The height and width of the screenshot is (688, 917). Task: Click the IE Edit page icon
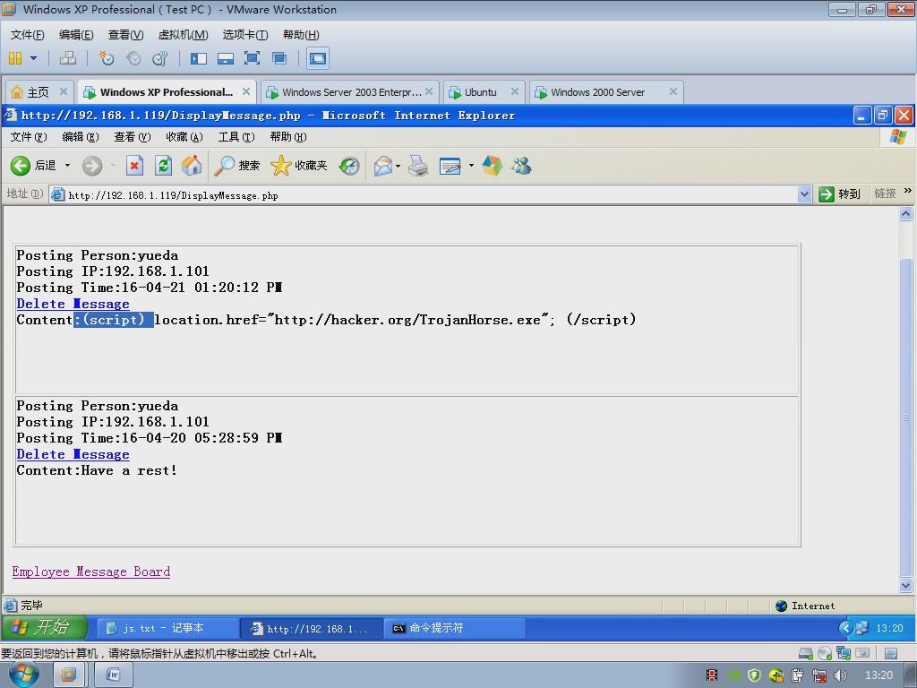pos(450,166)
